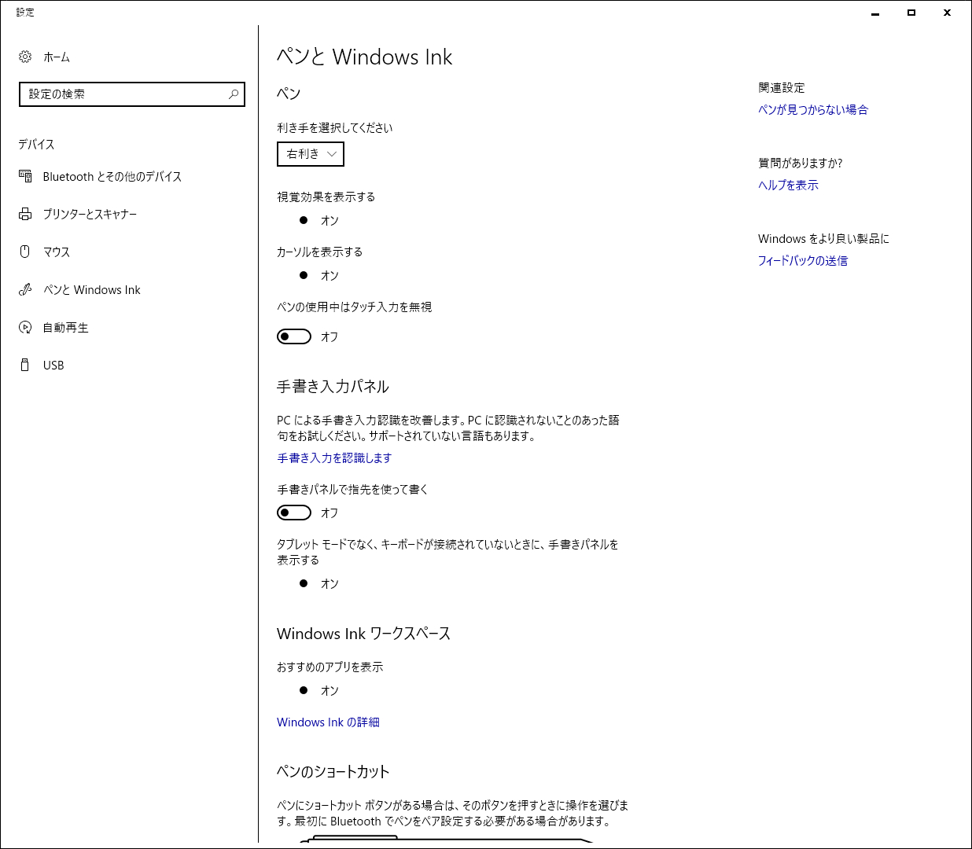Toggle ペンの使用中はタッチ入力を無視 switch
This screenshot has height=849, width=972.
[x=294, y=336]
